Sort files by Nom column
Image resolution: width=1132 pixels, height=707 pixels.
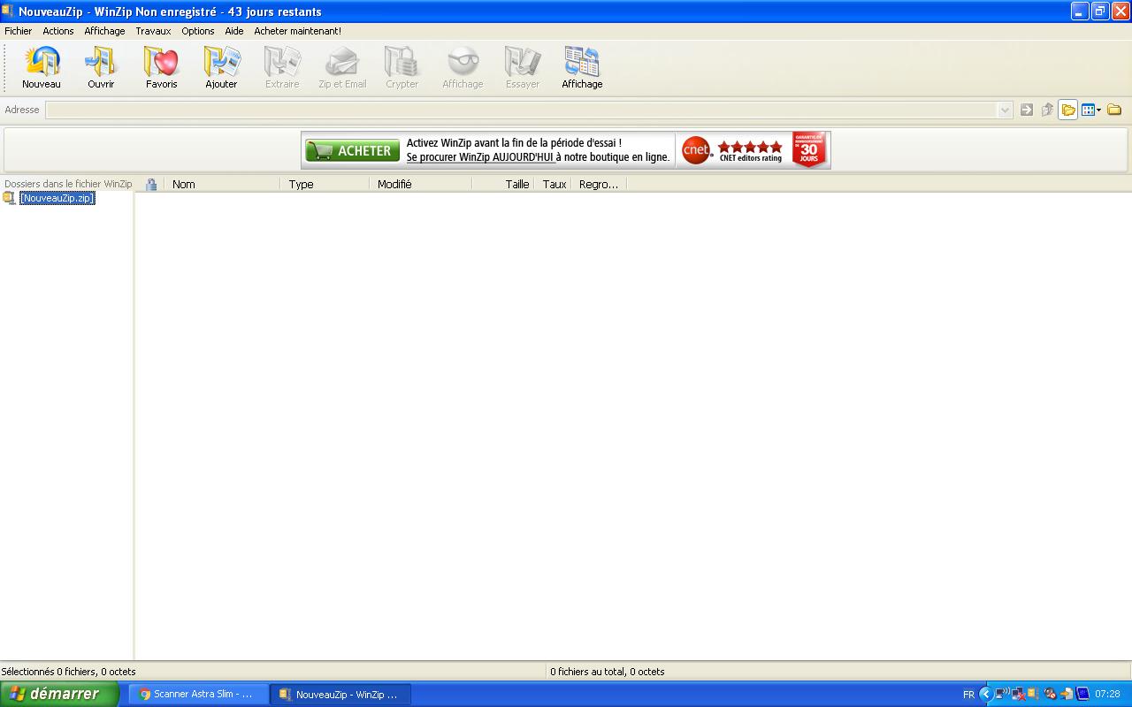tap(222, 184)
